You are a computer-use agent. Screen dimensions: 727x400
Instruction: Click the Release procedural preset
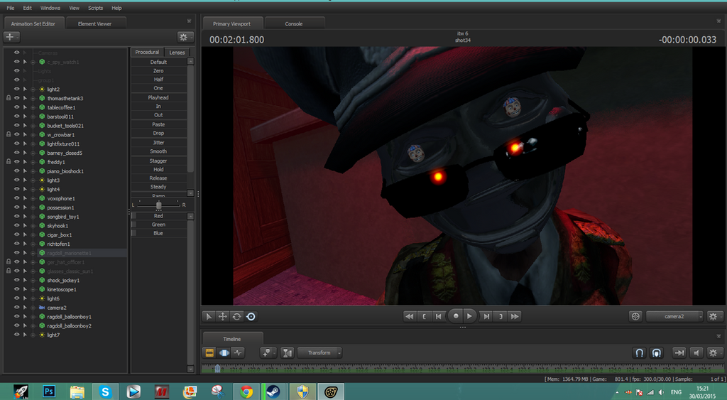pyautogui.click(x=158, y=178)
